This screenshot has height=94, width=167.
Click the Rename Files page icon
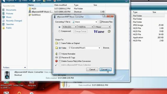(101, 22)
